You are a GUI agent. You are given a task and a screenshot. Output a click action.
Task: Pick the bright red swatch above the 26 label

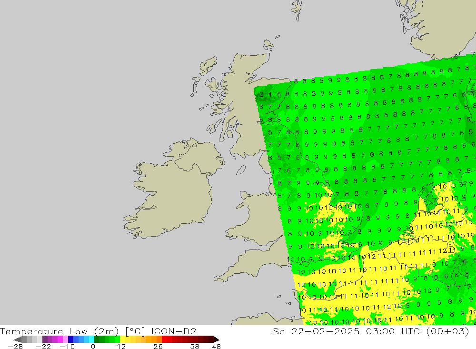point(164,339)
